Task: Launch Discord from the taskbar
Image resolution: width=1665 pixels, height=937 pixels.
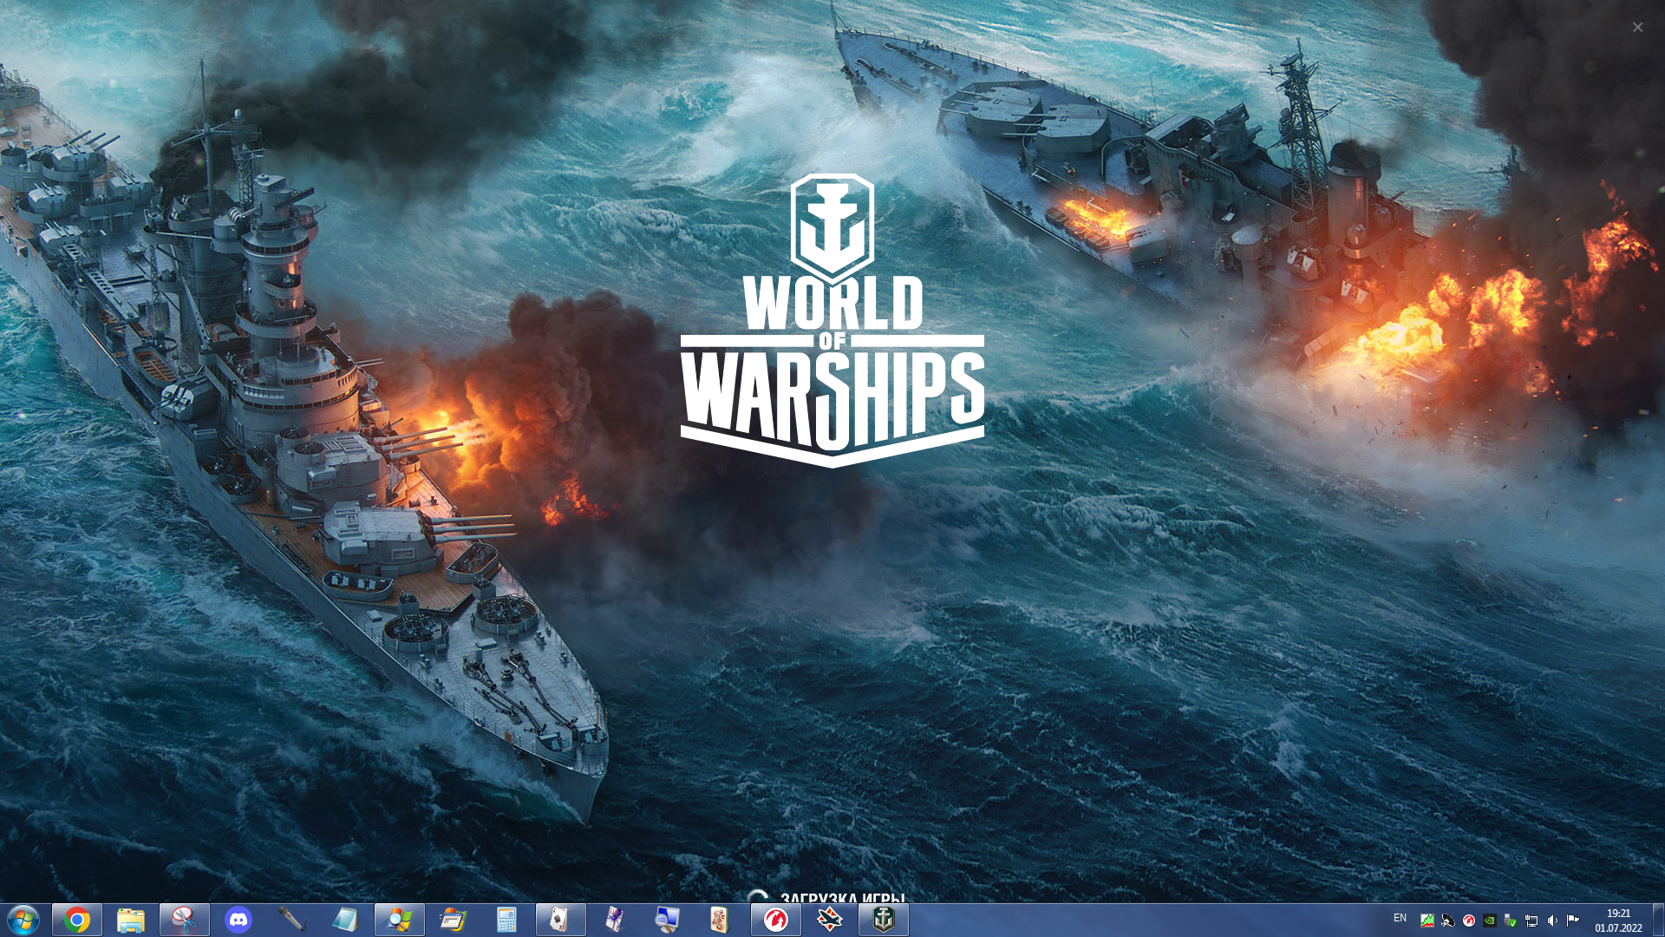Action: point(238,920)
